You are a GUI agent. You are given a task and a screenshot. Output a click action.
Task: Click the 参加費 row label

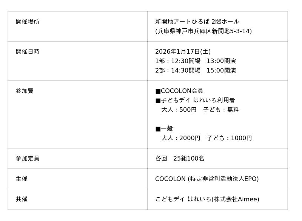click(25, 91)
